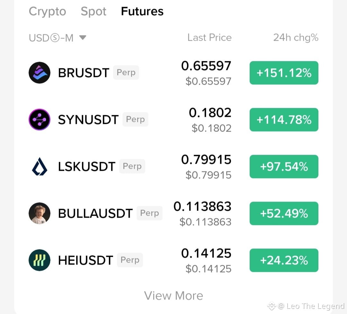347x314 pixels.
Task: Tap the +151.12% change button
Action: (x=284, y=73)
